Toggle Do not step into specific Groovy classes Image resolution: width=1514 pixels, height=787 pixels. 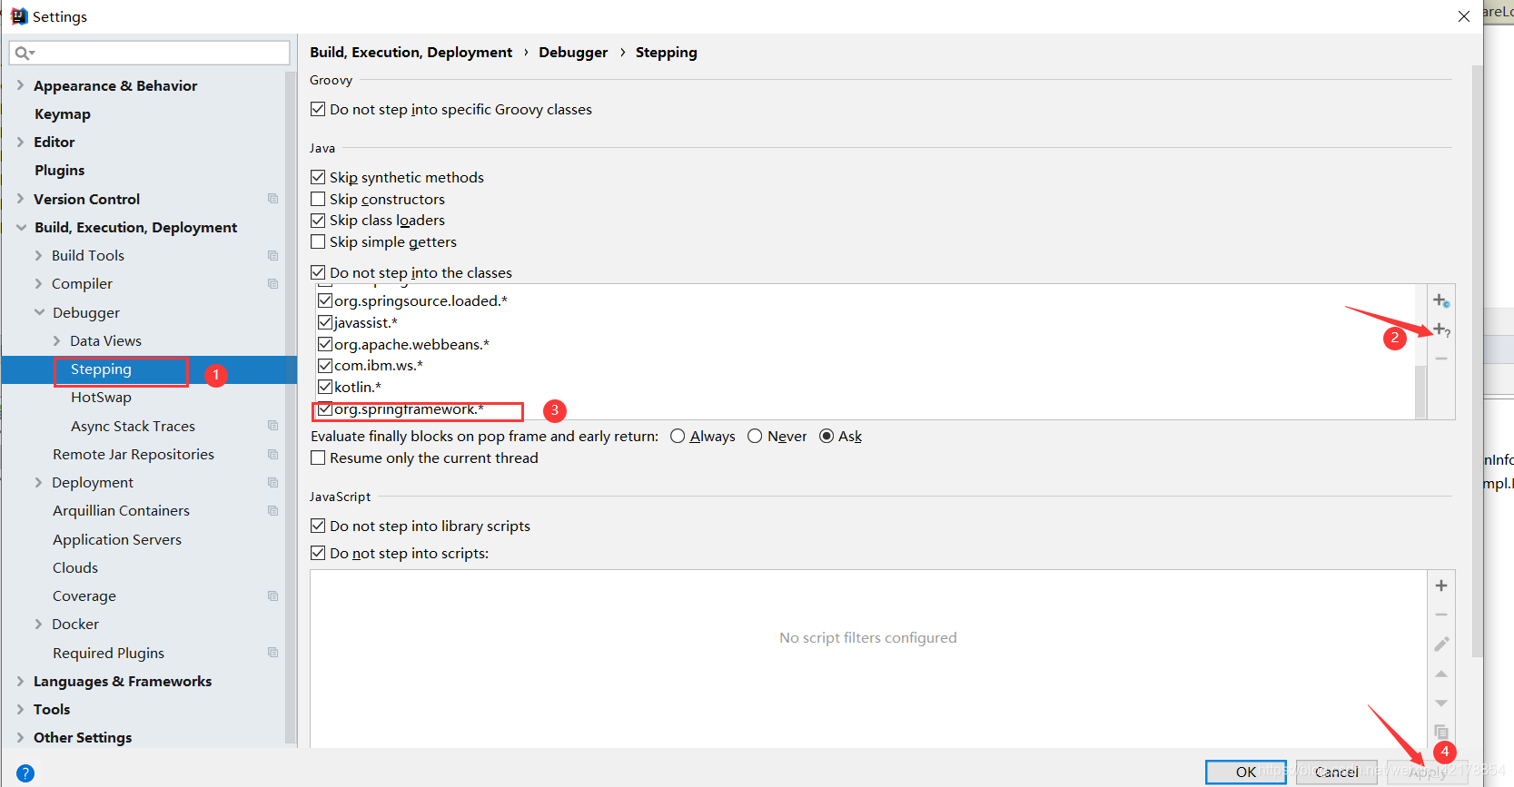coord(318,109)
